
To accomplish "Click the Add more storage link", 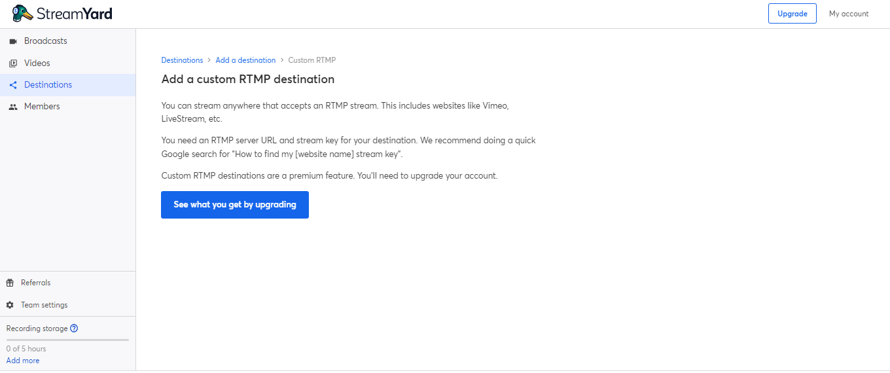I will pyautogui.click(x=23, y=361).
